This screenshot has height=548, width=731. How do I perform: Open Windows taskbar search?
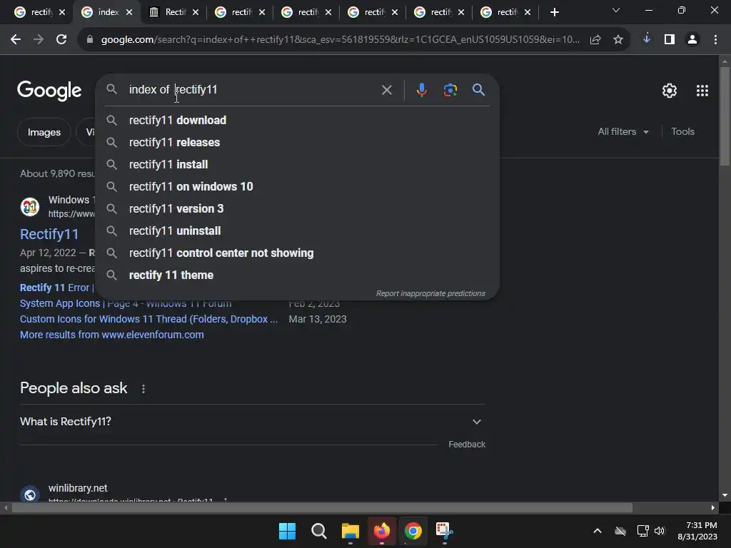(319, 531)
